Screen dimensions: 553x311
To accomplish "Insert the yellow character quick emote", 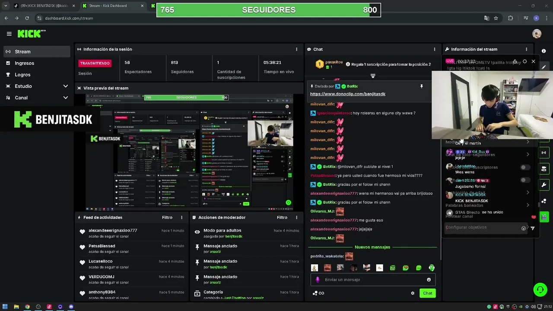I will (315, 268).
